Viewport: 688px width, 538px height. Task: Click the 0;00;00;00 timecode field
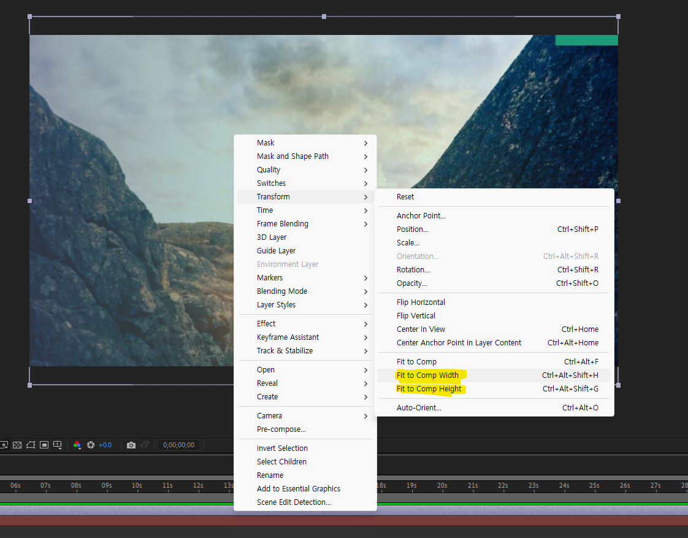pyautogui.click(x=178, y=445)
